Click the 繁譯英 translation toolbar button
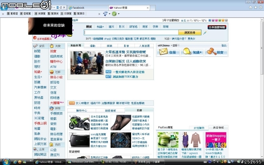Image resolution: width=264 pixels, height=165 pixels. point(53,14)
